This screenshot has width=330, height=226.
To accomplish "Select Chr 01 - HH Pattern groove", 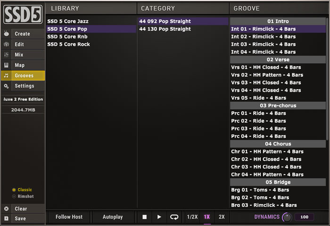I will pos(278,151).
